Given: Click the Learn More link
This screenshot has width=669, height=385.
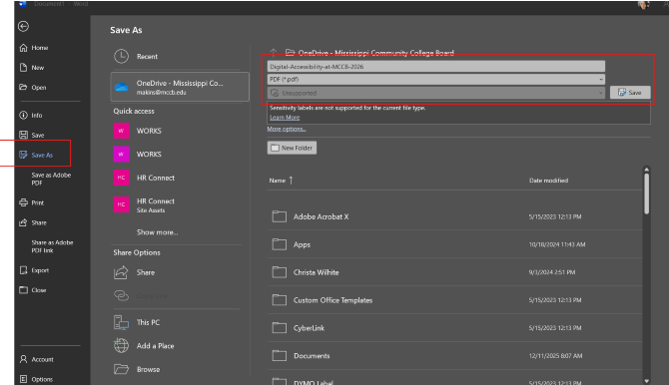Looking at the screenshot, I should [x=285, y=118].
